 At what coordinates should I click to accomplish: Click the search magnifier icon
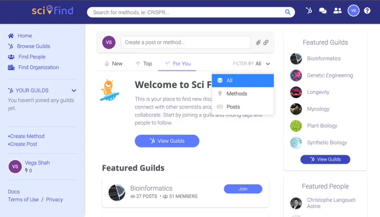(x=287, y=12)
